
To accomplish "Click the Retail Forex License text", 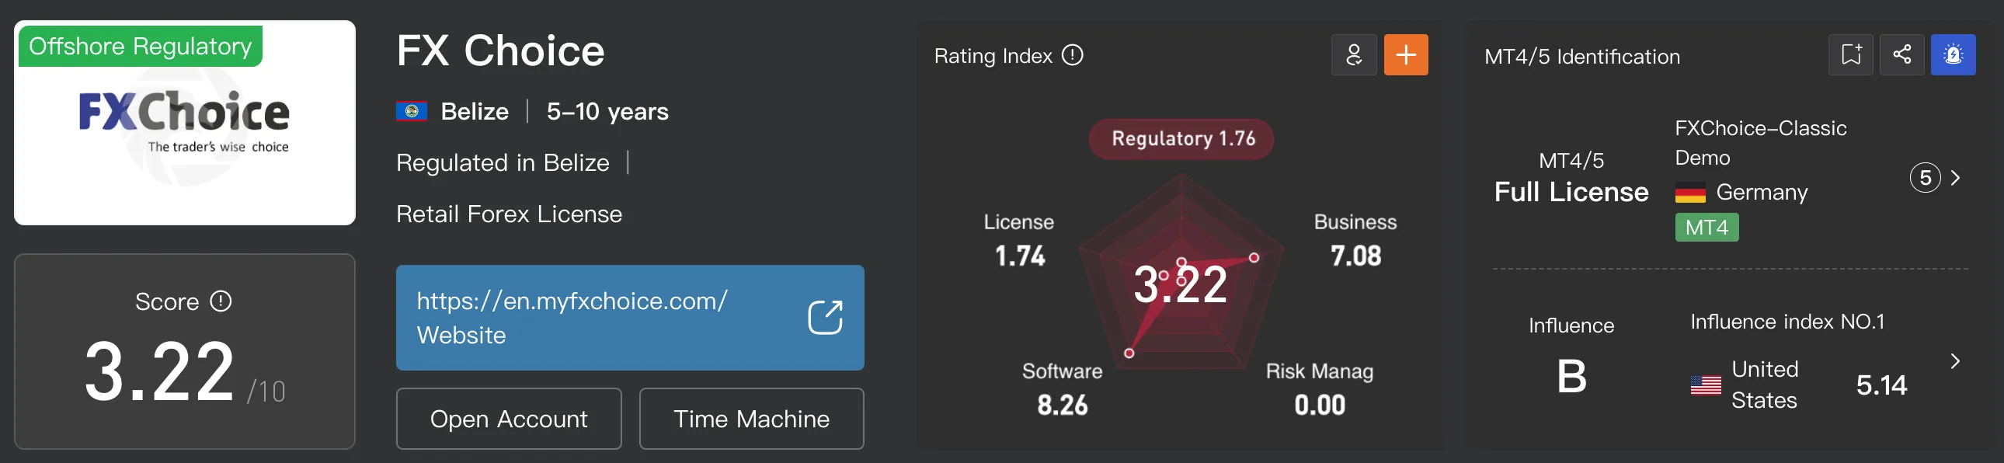I will click(x=509, y=214).
